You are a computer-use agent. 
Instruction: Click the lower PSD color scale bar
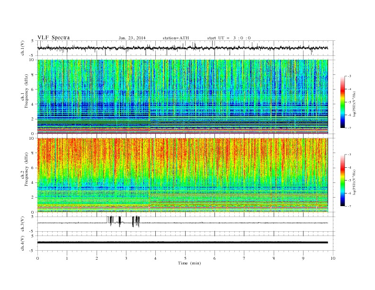(342, 180)
